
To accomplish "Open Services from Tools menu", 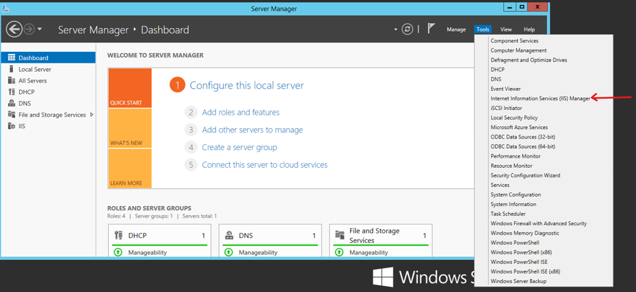I will 500,185.
